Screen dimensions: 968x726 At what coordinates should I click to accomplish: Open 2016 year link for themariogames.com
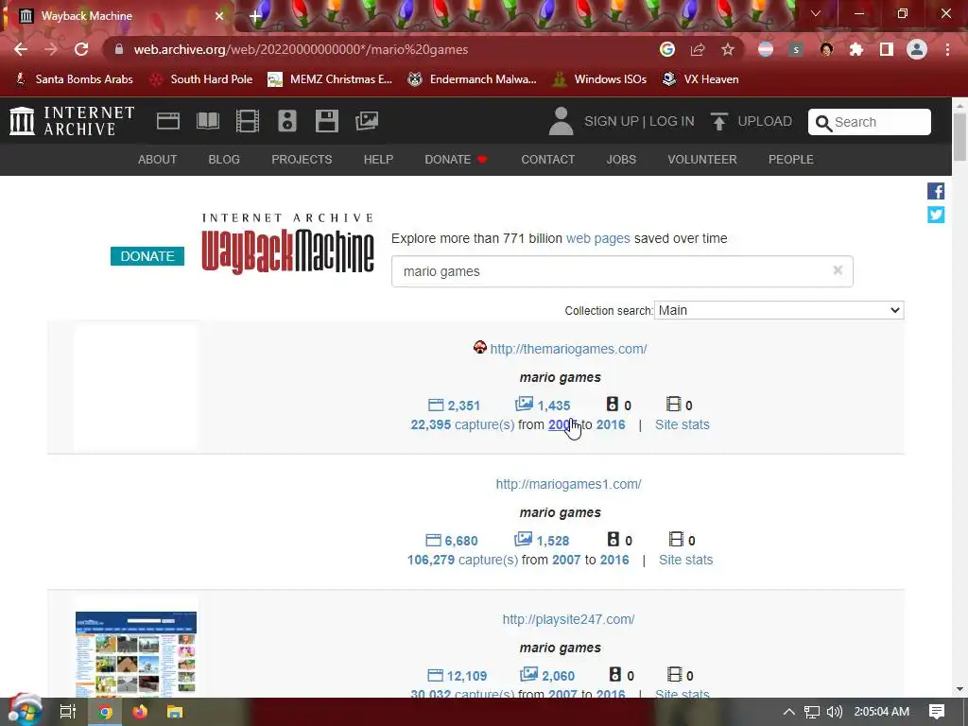(611, 424)
